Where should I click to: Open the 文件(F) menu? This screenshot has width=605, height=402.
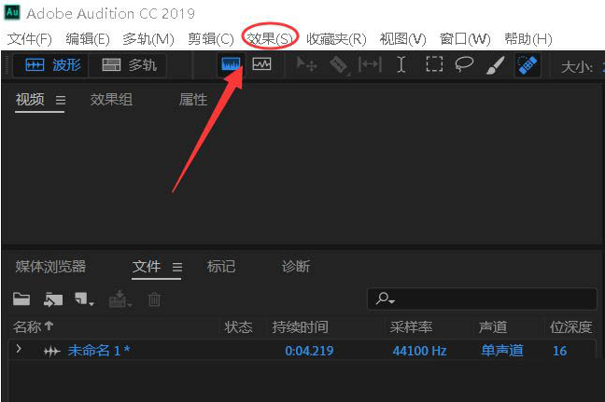click(30, 39)
